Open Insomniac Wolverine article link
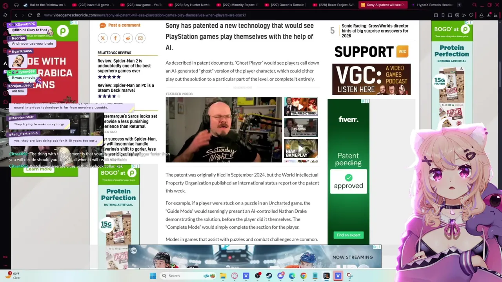The image size is (502, 282). 130,146
